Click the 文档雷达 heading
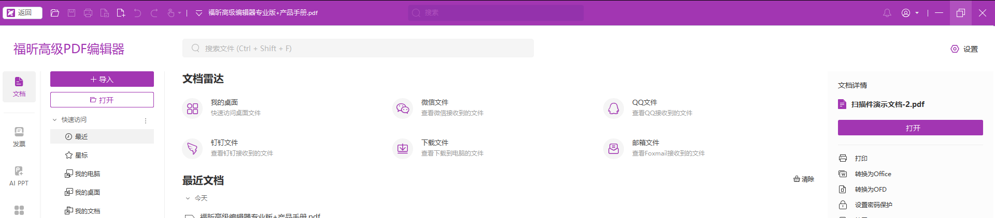 [203, 79]
